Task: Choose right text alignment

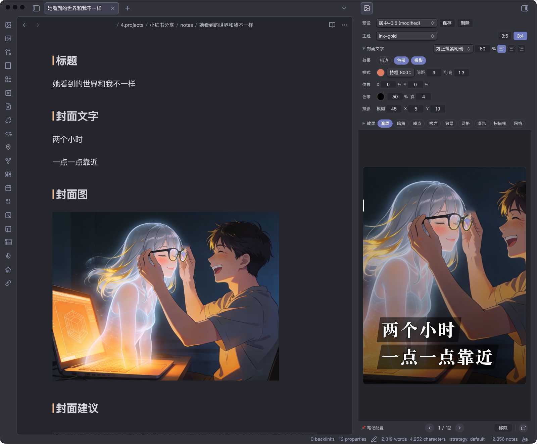Action: [521, 49]
